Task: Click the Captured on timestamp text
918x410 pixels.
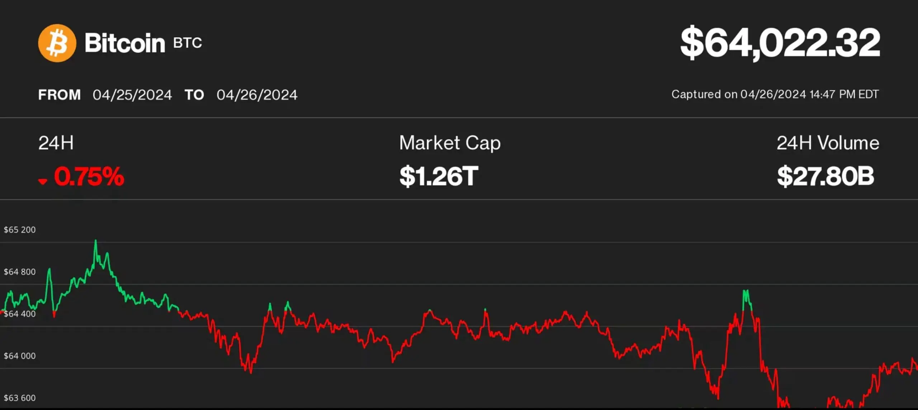Action: (x=775, y=94)
